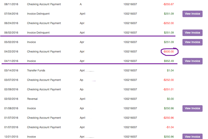This screenshot has height=139, width=208.
Task: Select the $952.49 invoice amount
Action: click(x=169, y=61)
